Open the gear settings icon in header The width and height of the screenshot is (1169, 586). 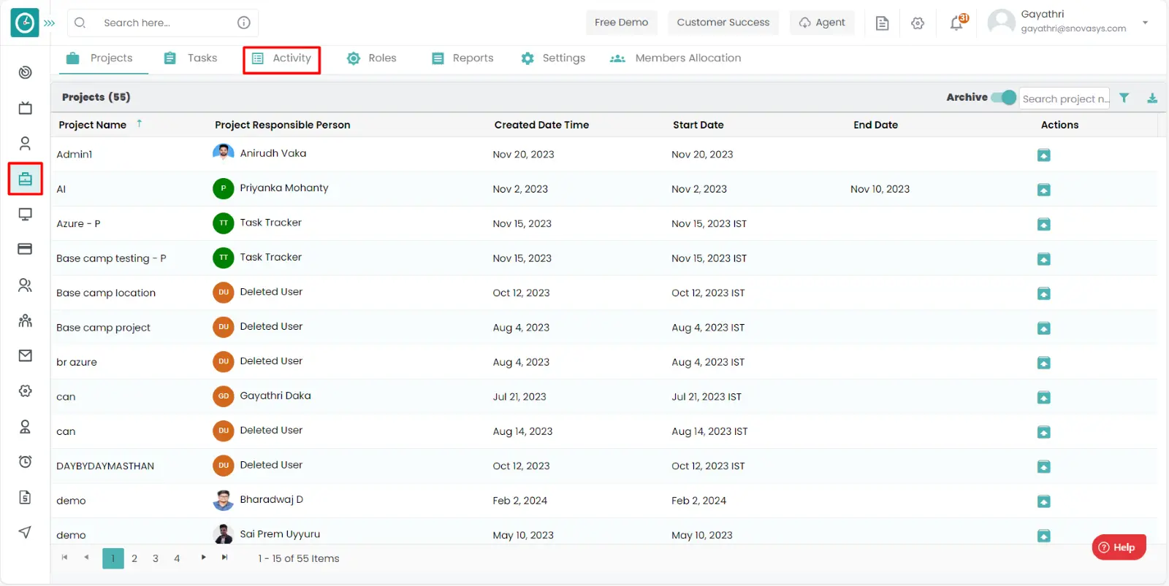coord(918,23)
